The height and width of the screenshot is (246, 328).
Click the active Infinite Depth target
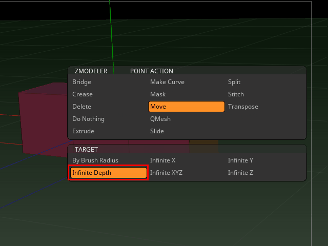click(109, 173)
